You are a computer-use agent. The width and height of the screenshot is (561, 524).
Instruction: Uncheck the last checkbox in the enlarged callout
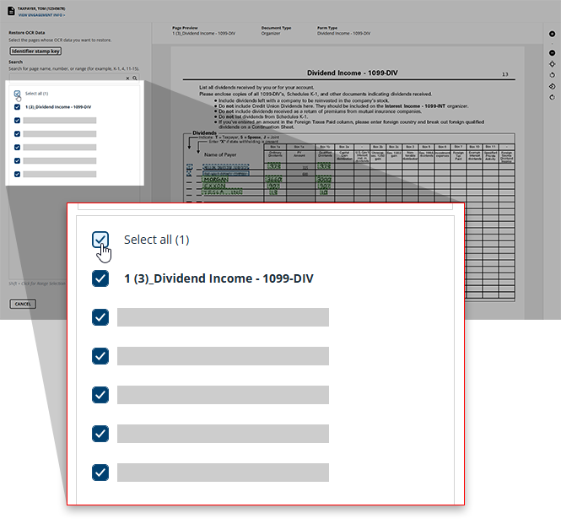click(x=100, y=473)
